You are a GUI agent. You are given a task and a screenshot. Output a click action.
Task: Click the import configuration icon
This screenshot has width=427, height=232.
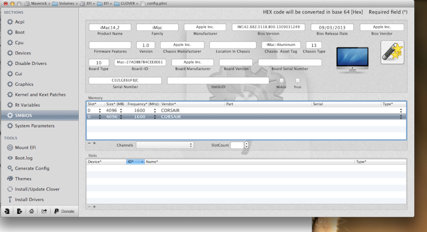pos(7,211)
